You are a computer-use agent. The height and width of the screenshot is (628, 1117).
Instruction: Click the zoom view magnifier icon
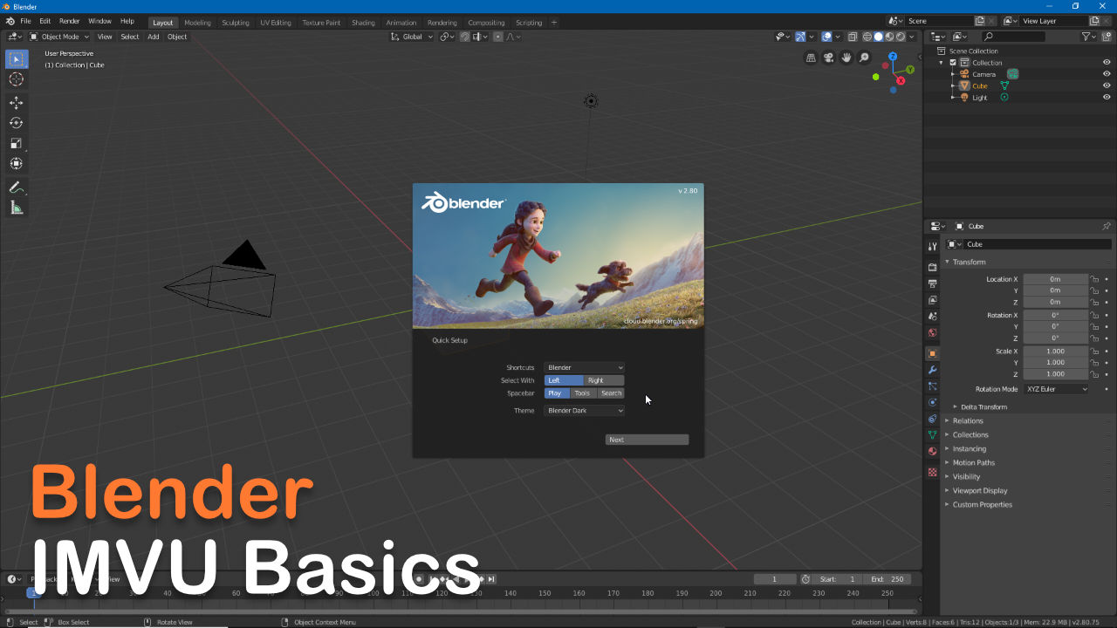[x=865, y=58]
